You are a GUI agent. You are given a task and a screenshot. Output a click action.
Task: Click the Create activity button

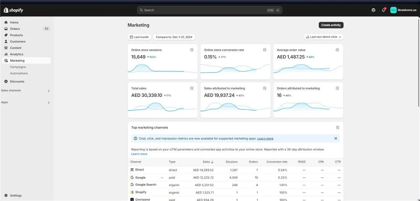[x=331, y=25]
